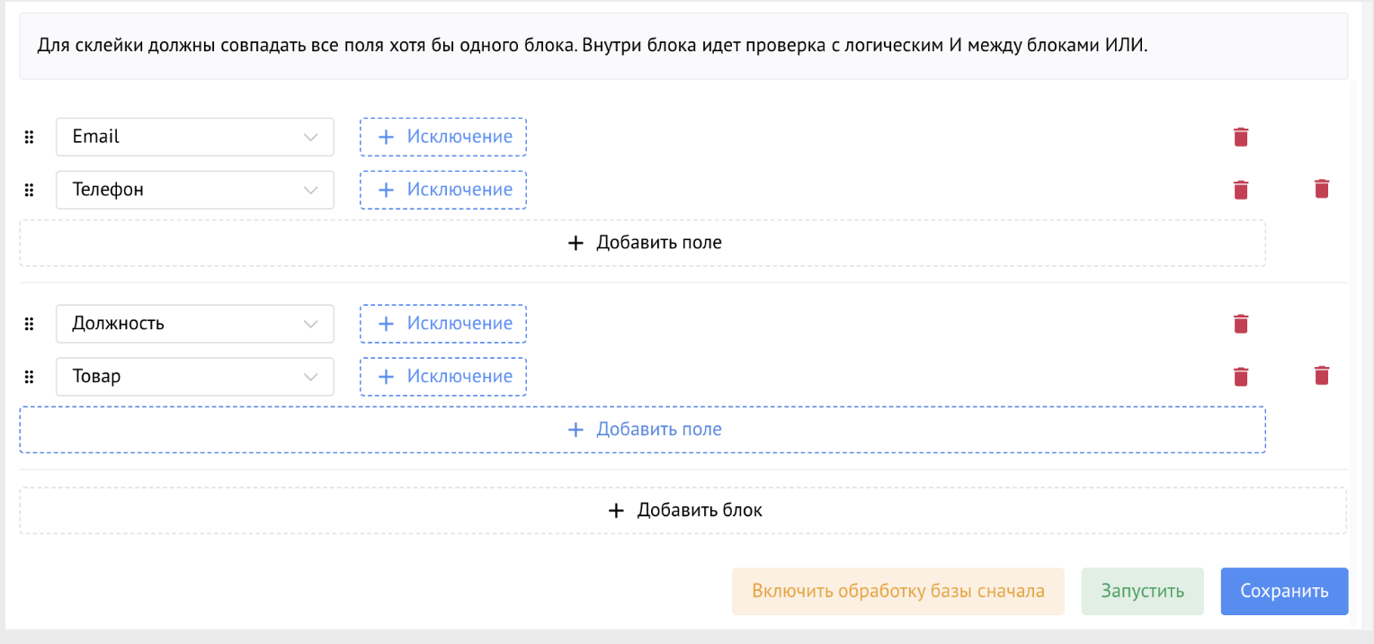1374x644 pixels.
Task: Add an Исключение to the Должность field
Action: point(442,324)
